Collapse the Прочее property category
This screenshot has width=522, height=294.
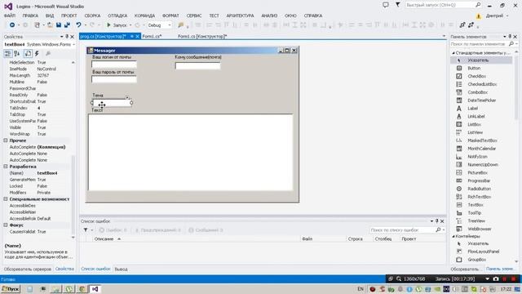(6, 140)
